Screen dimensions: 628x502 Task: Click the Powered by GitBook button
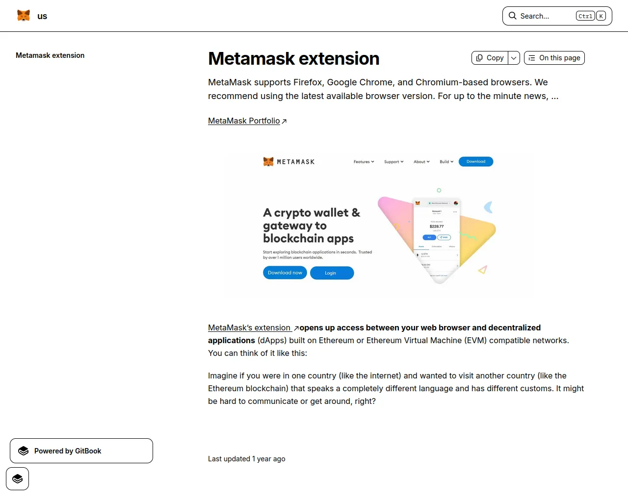click(x=81, y=451)
